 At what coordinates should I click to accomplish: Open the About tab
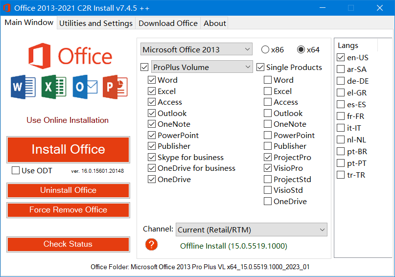214,23
